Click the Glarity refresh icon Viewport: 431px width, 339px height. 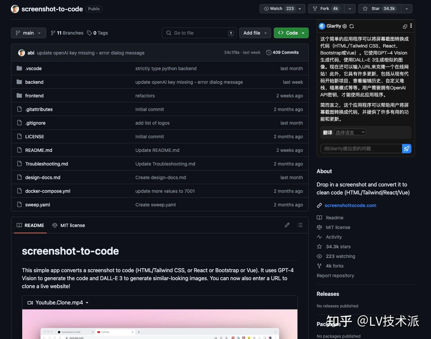pos(351,26)
